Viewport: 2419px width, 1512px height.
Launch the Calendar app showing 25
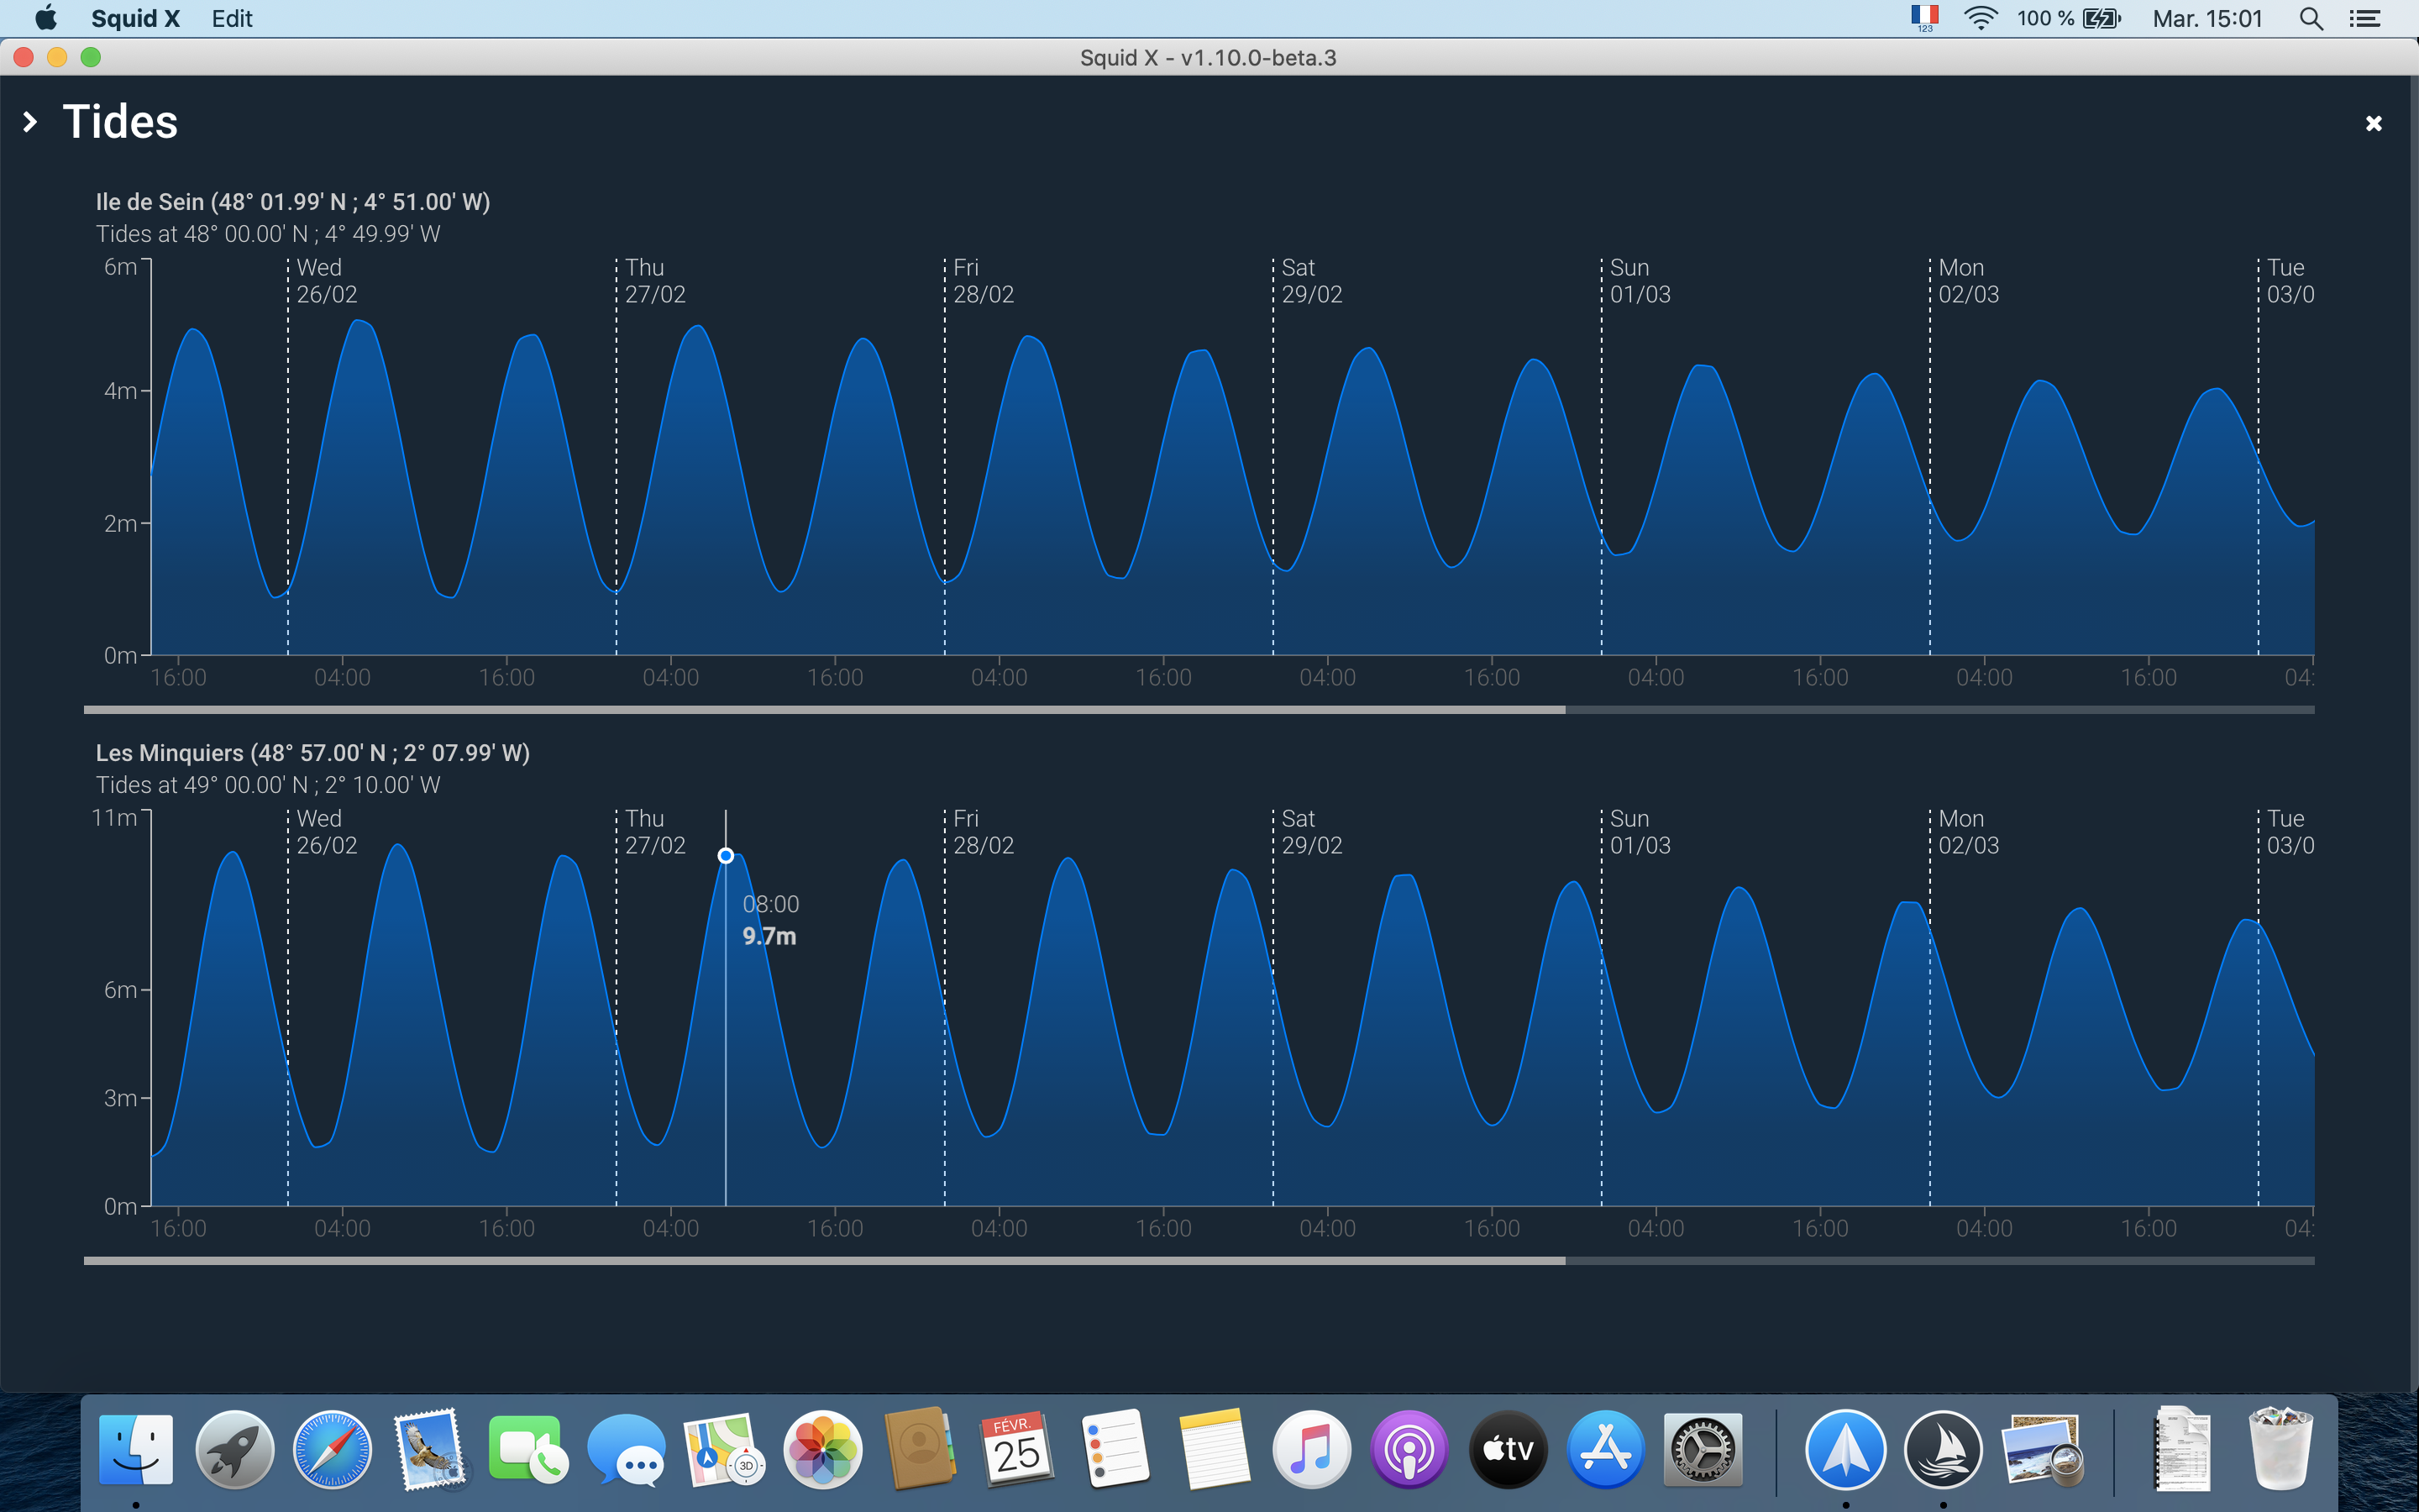(1016, 1449)
